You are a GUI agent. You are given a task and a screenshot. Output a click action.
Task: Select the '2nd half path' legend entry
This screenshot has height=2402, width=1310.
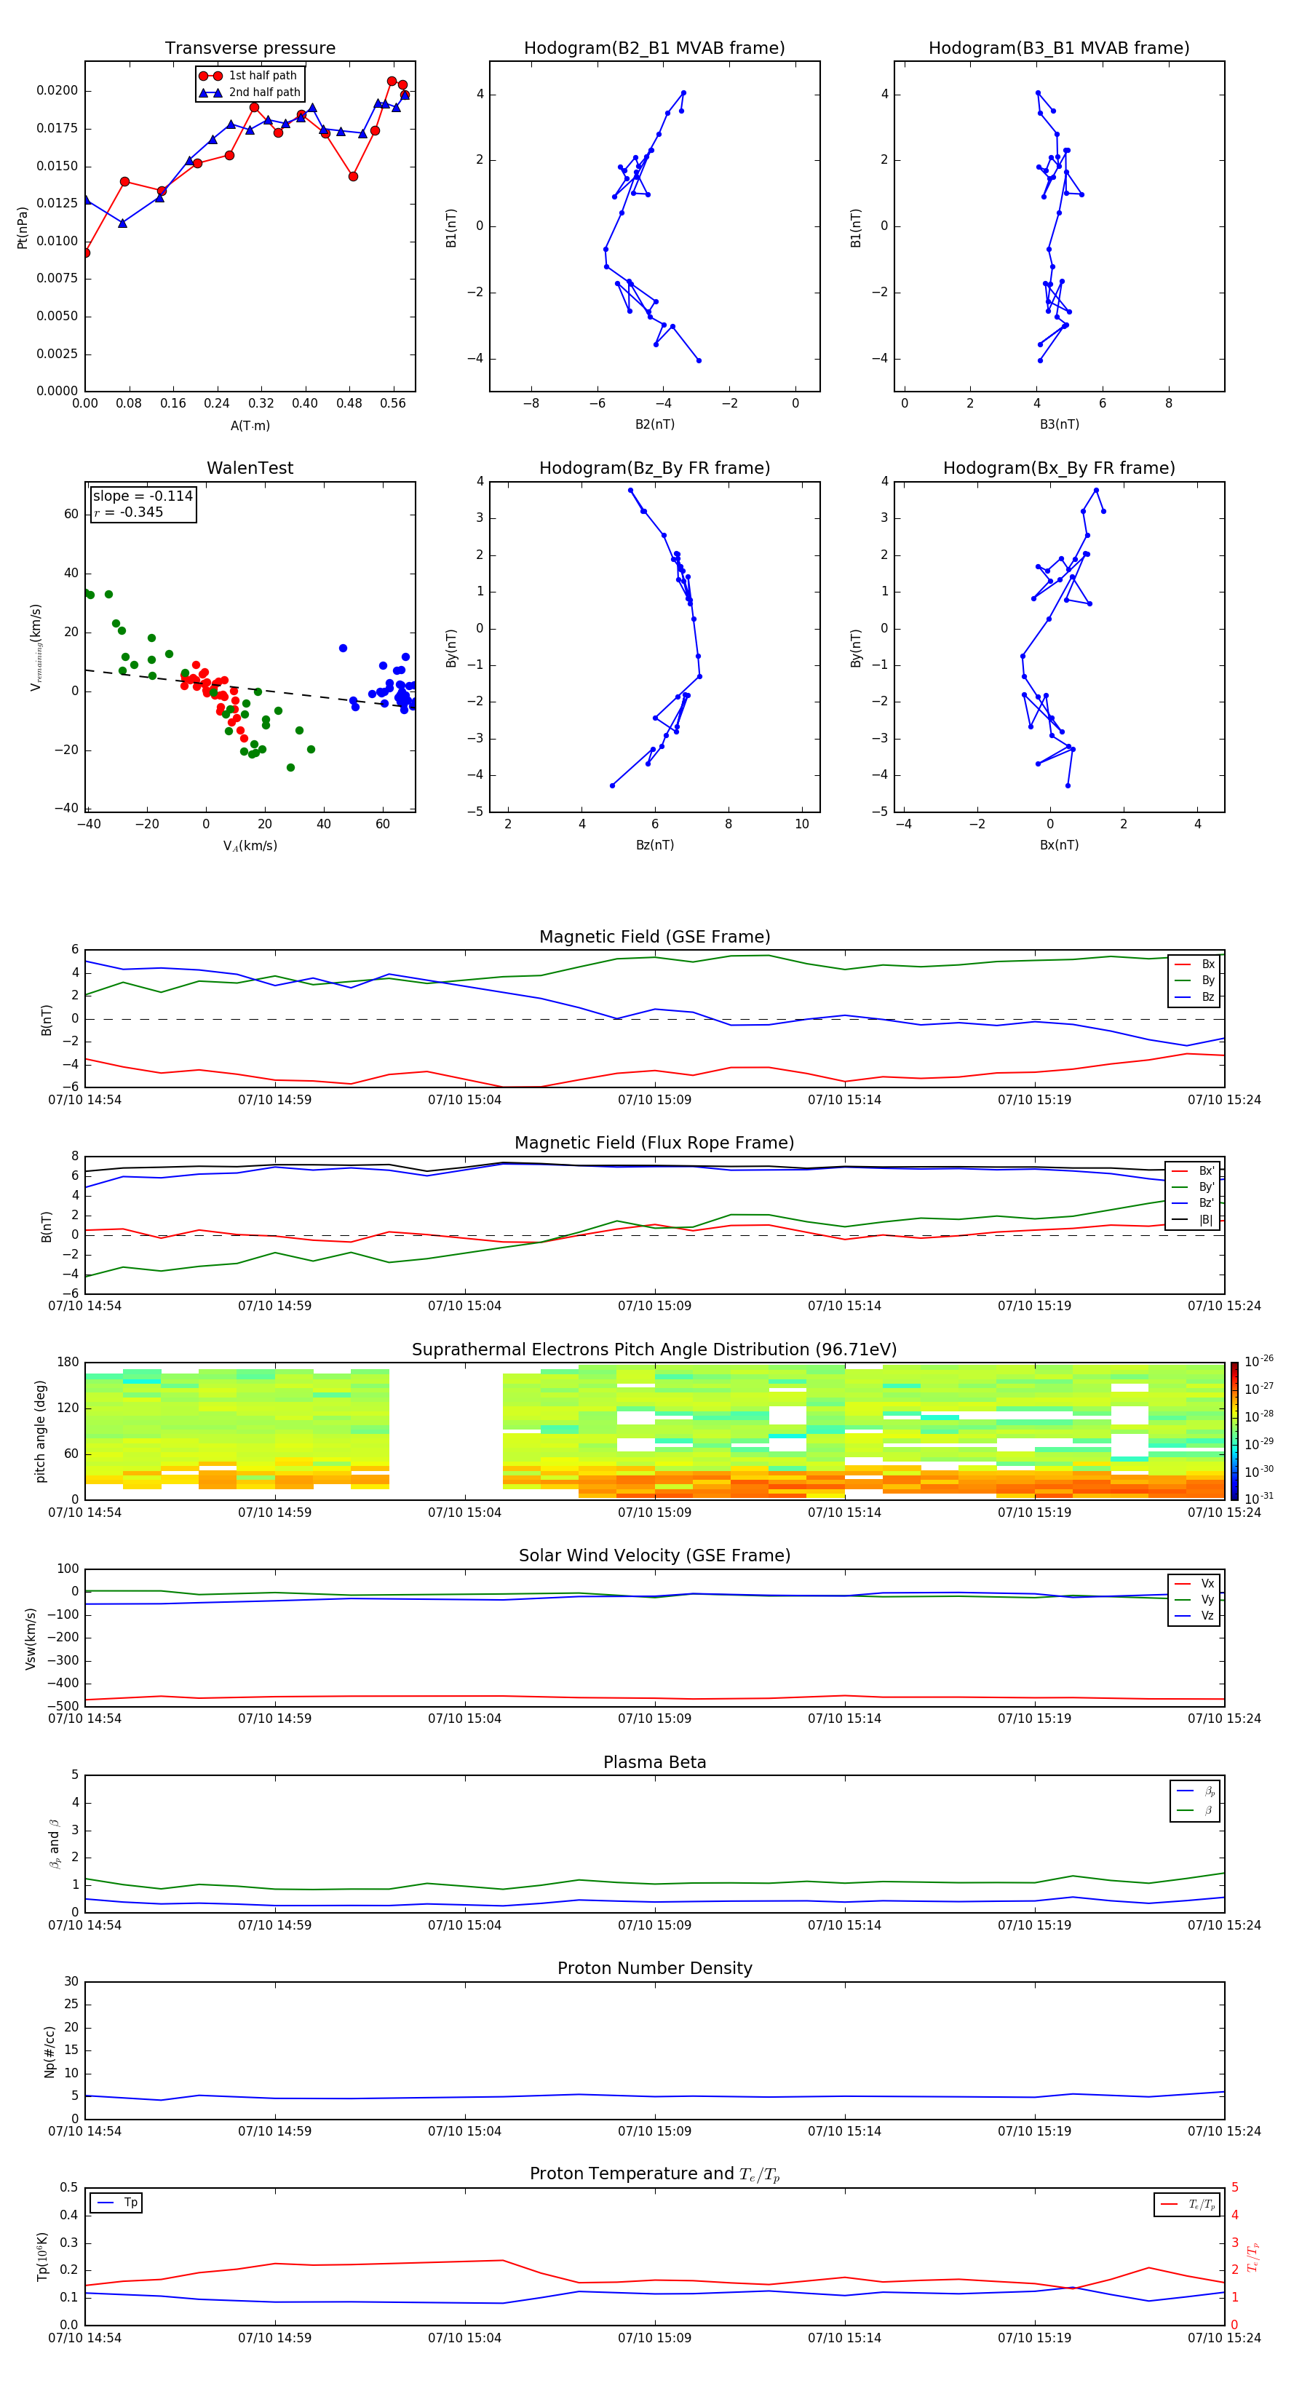250,92
